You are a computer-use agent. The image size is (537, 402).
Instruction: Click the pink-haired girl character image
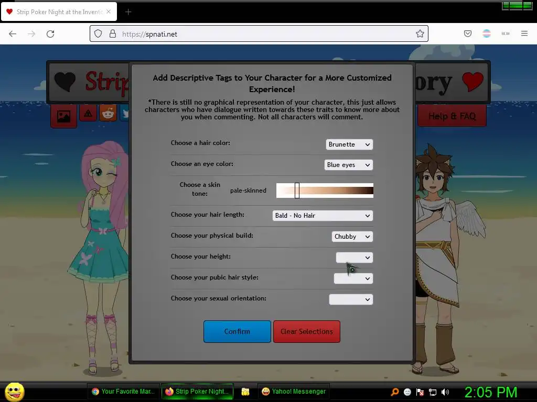100,257
